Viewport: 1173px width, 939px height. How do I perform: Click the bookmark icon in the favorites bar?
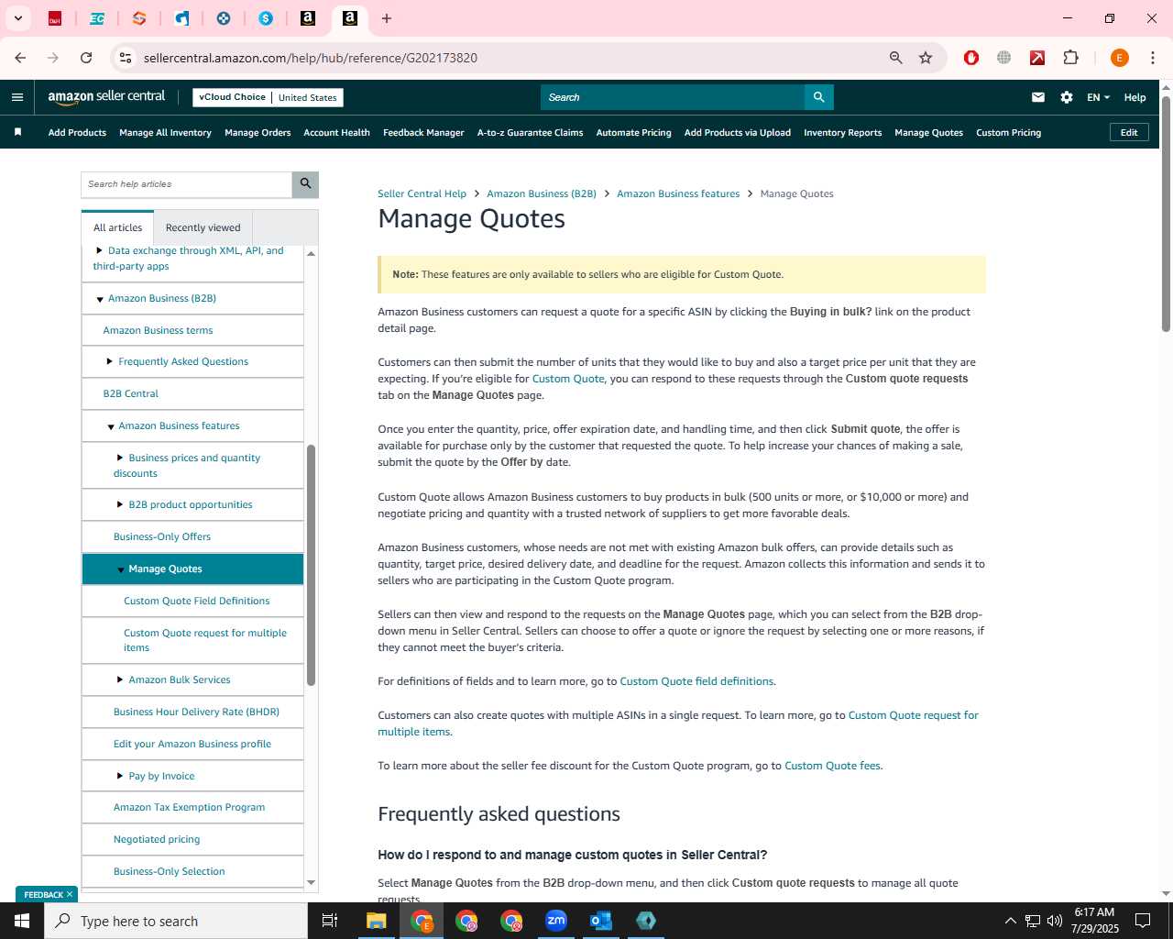coord(17,132)
